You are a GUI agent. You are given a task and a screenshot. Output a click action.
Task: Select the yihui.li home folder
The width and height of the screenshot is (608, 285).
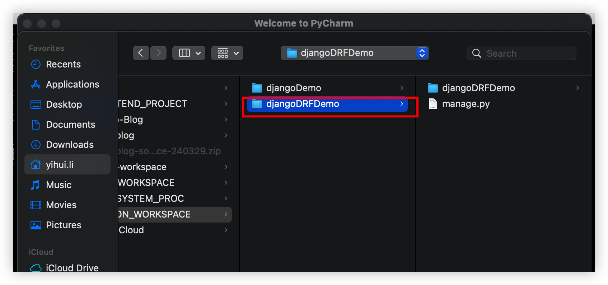[60, 165]
